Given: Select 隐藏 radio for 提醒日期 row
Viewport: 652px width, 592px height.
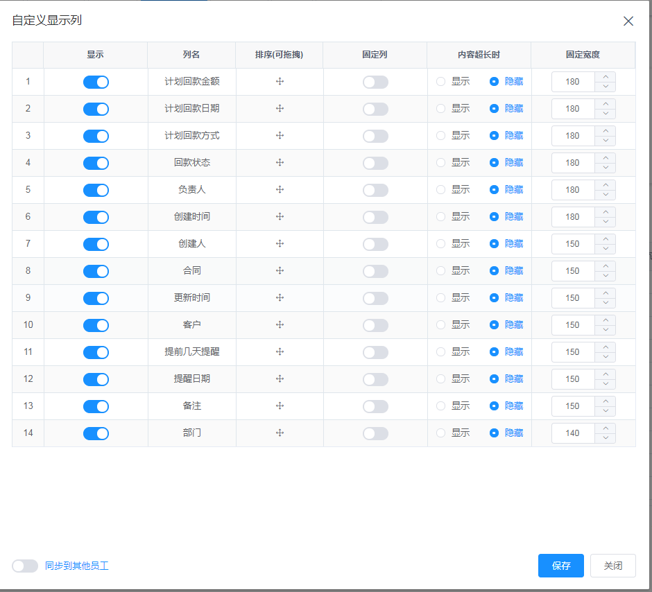Looking at the screenshot, I should click(x=494, y=379).
